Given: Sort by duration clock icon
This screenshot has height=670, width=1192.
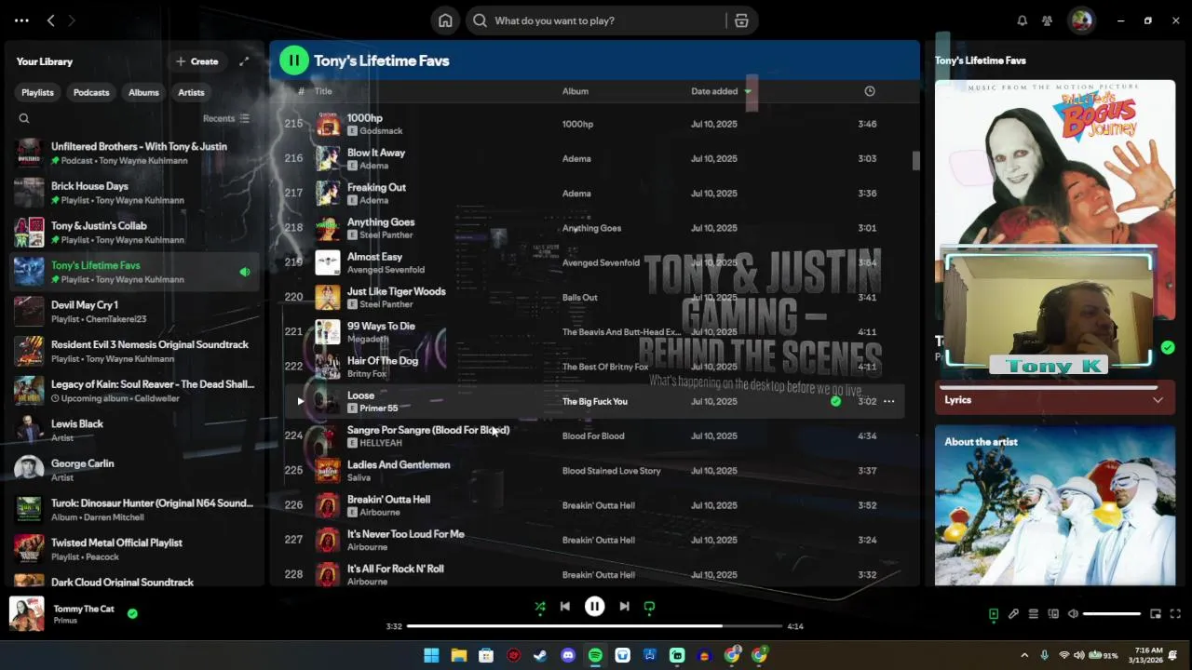Looking at the screenshot, I should (870, 91).
